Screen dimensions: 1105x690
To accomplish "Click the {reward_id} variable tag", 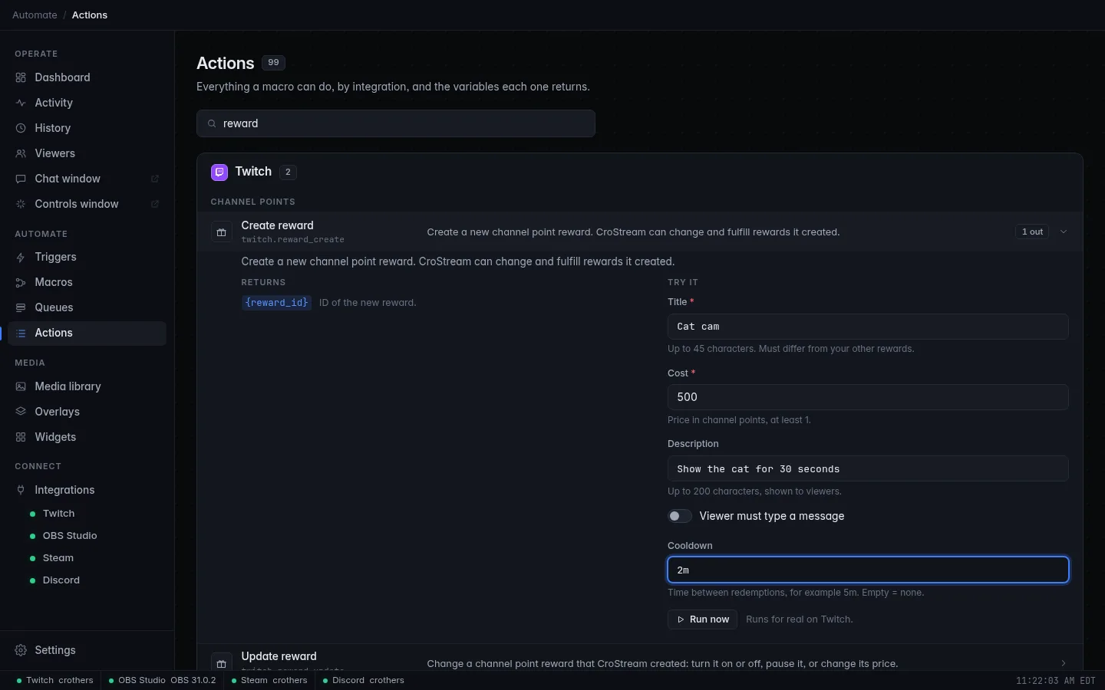I will click(276, 303).
